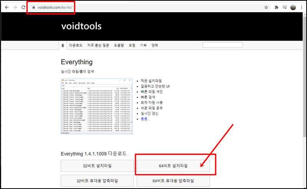Open the 도움말 navigation item
Screen dimensions: 307x189
click(x=119, y=45)
